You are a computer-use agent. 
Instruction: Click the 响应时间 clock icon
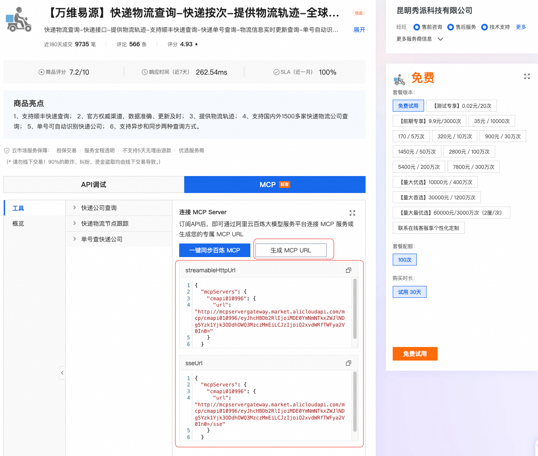coord(144,72)
